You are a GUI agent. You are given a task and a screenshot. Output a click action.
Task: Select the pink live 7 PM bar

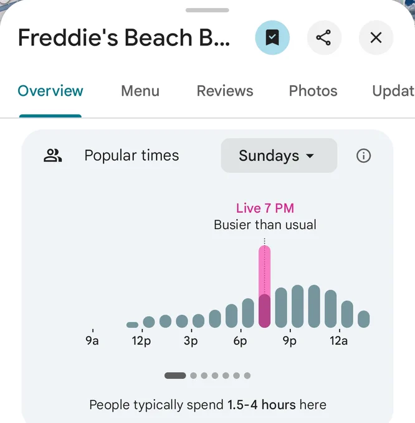click(x=264, y=287)
